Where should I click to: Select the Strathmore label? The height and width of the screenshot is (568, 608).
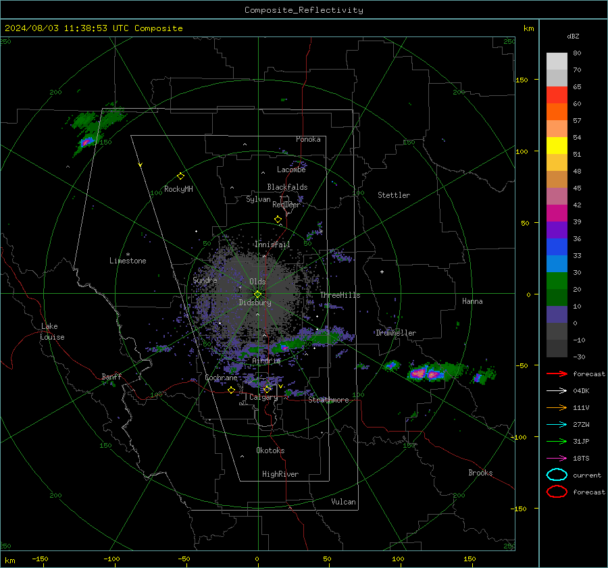328,400
